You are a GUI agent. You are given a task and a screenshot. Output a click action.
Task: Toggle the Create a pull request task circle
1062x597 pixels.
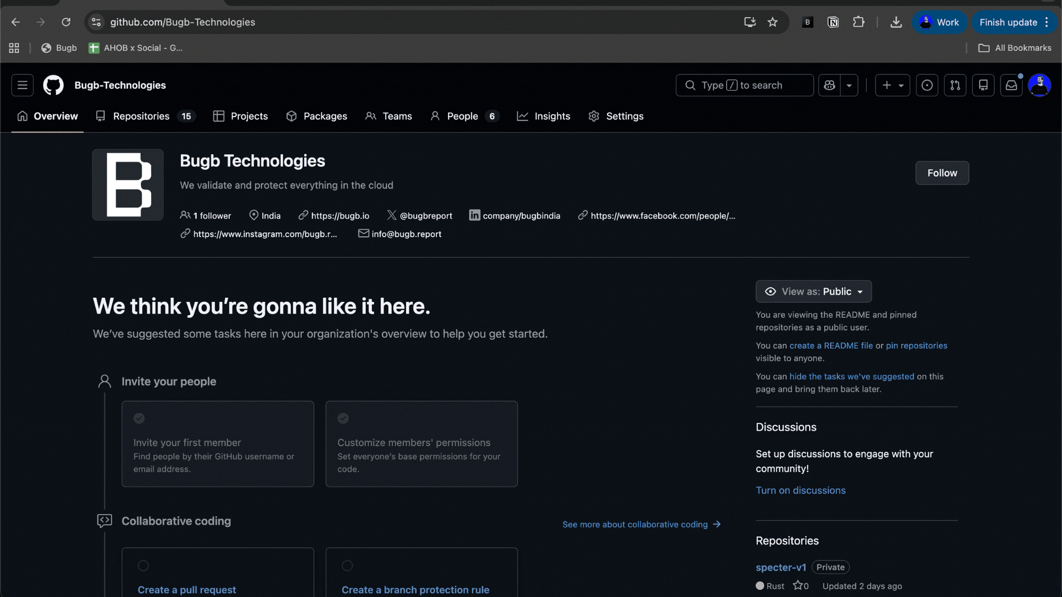pos(143,565)
